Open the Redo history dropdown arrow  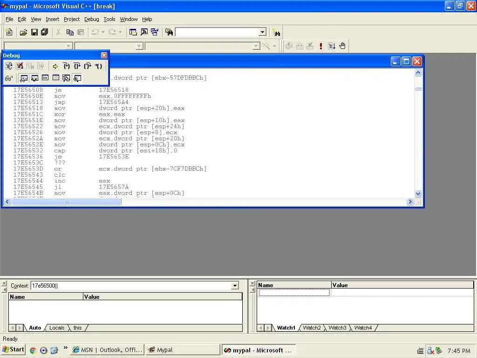tap(121, 32)
